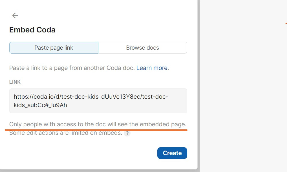Select the Paste page link tab
Viewport: 287px width, 172px height.
(x=54, y=48)
